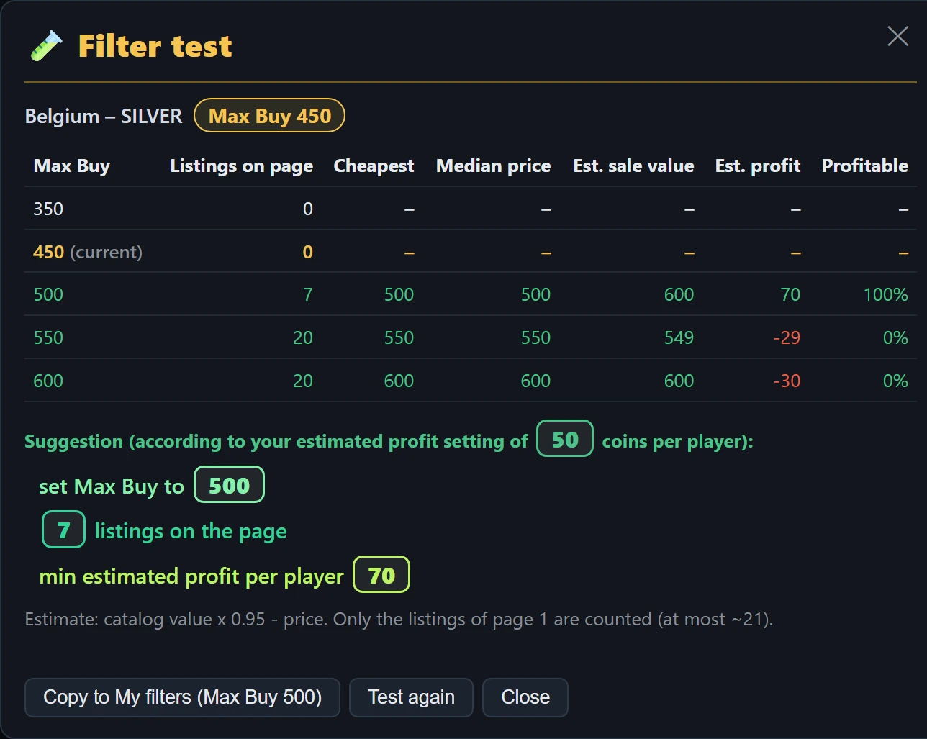Select the 500 Max Buy row value
927x739 pixels.
(48, 294)
